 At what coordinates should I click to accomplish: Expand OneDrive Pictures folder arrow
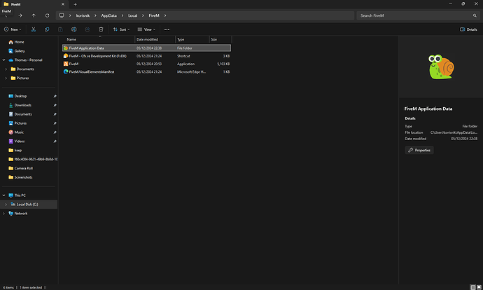(x=6, y=78)
